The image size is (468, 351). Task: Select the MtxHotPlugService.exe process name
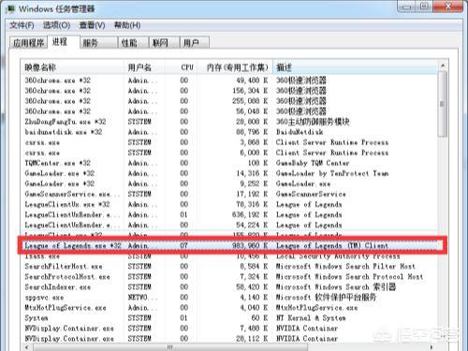tap(66, 308)
